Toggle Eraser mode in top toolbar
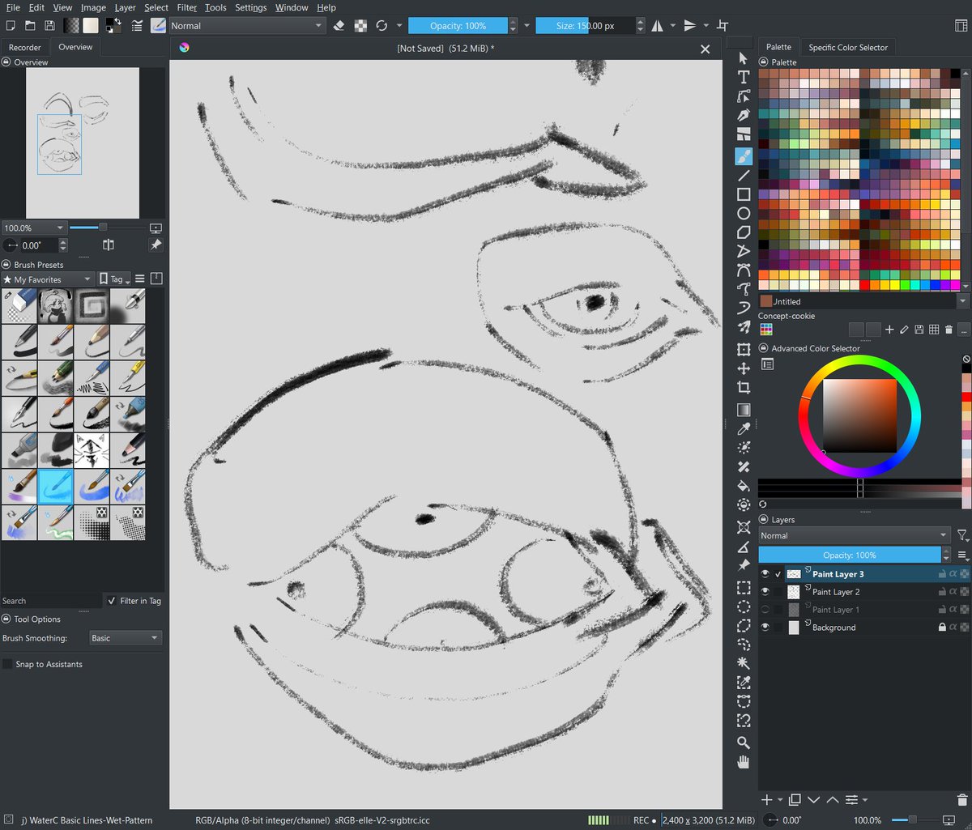972x830 pixels. (339, 26)
